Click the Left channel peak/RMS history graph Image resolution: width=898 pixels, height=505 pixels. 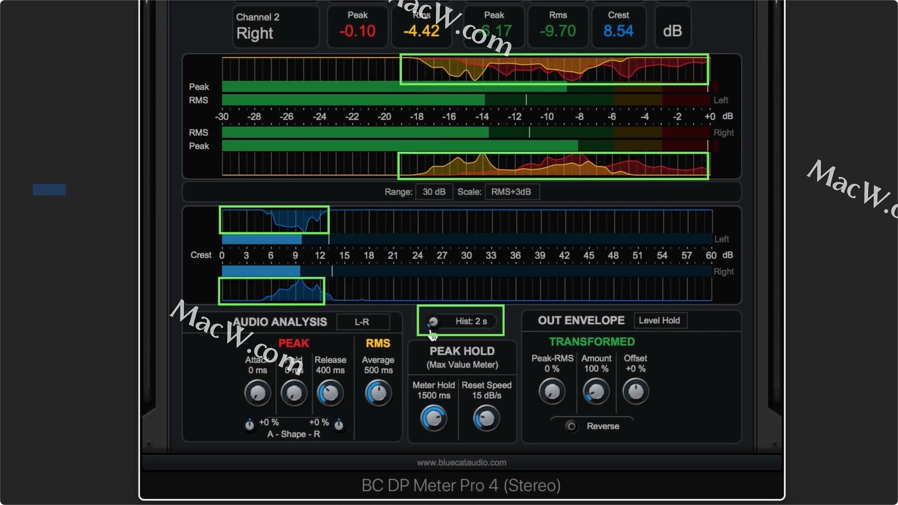(465, 69)
